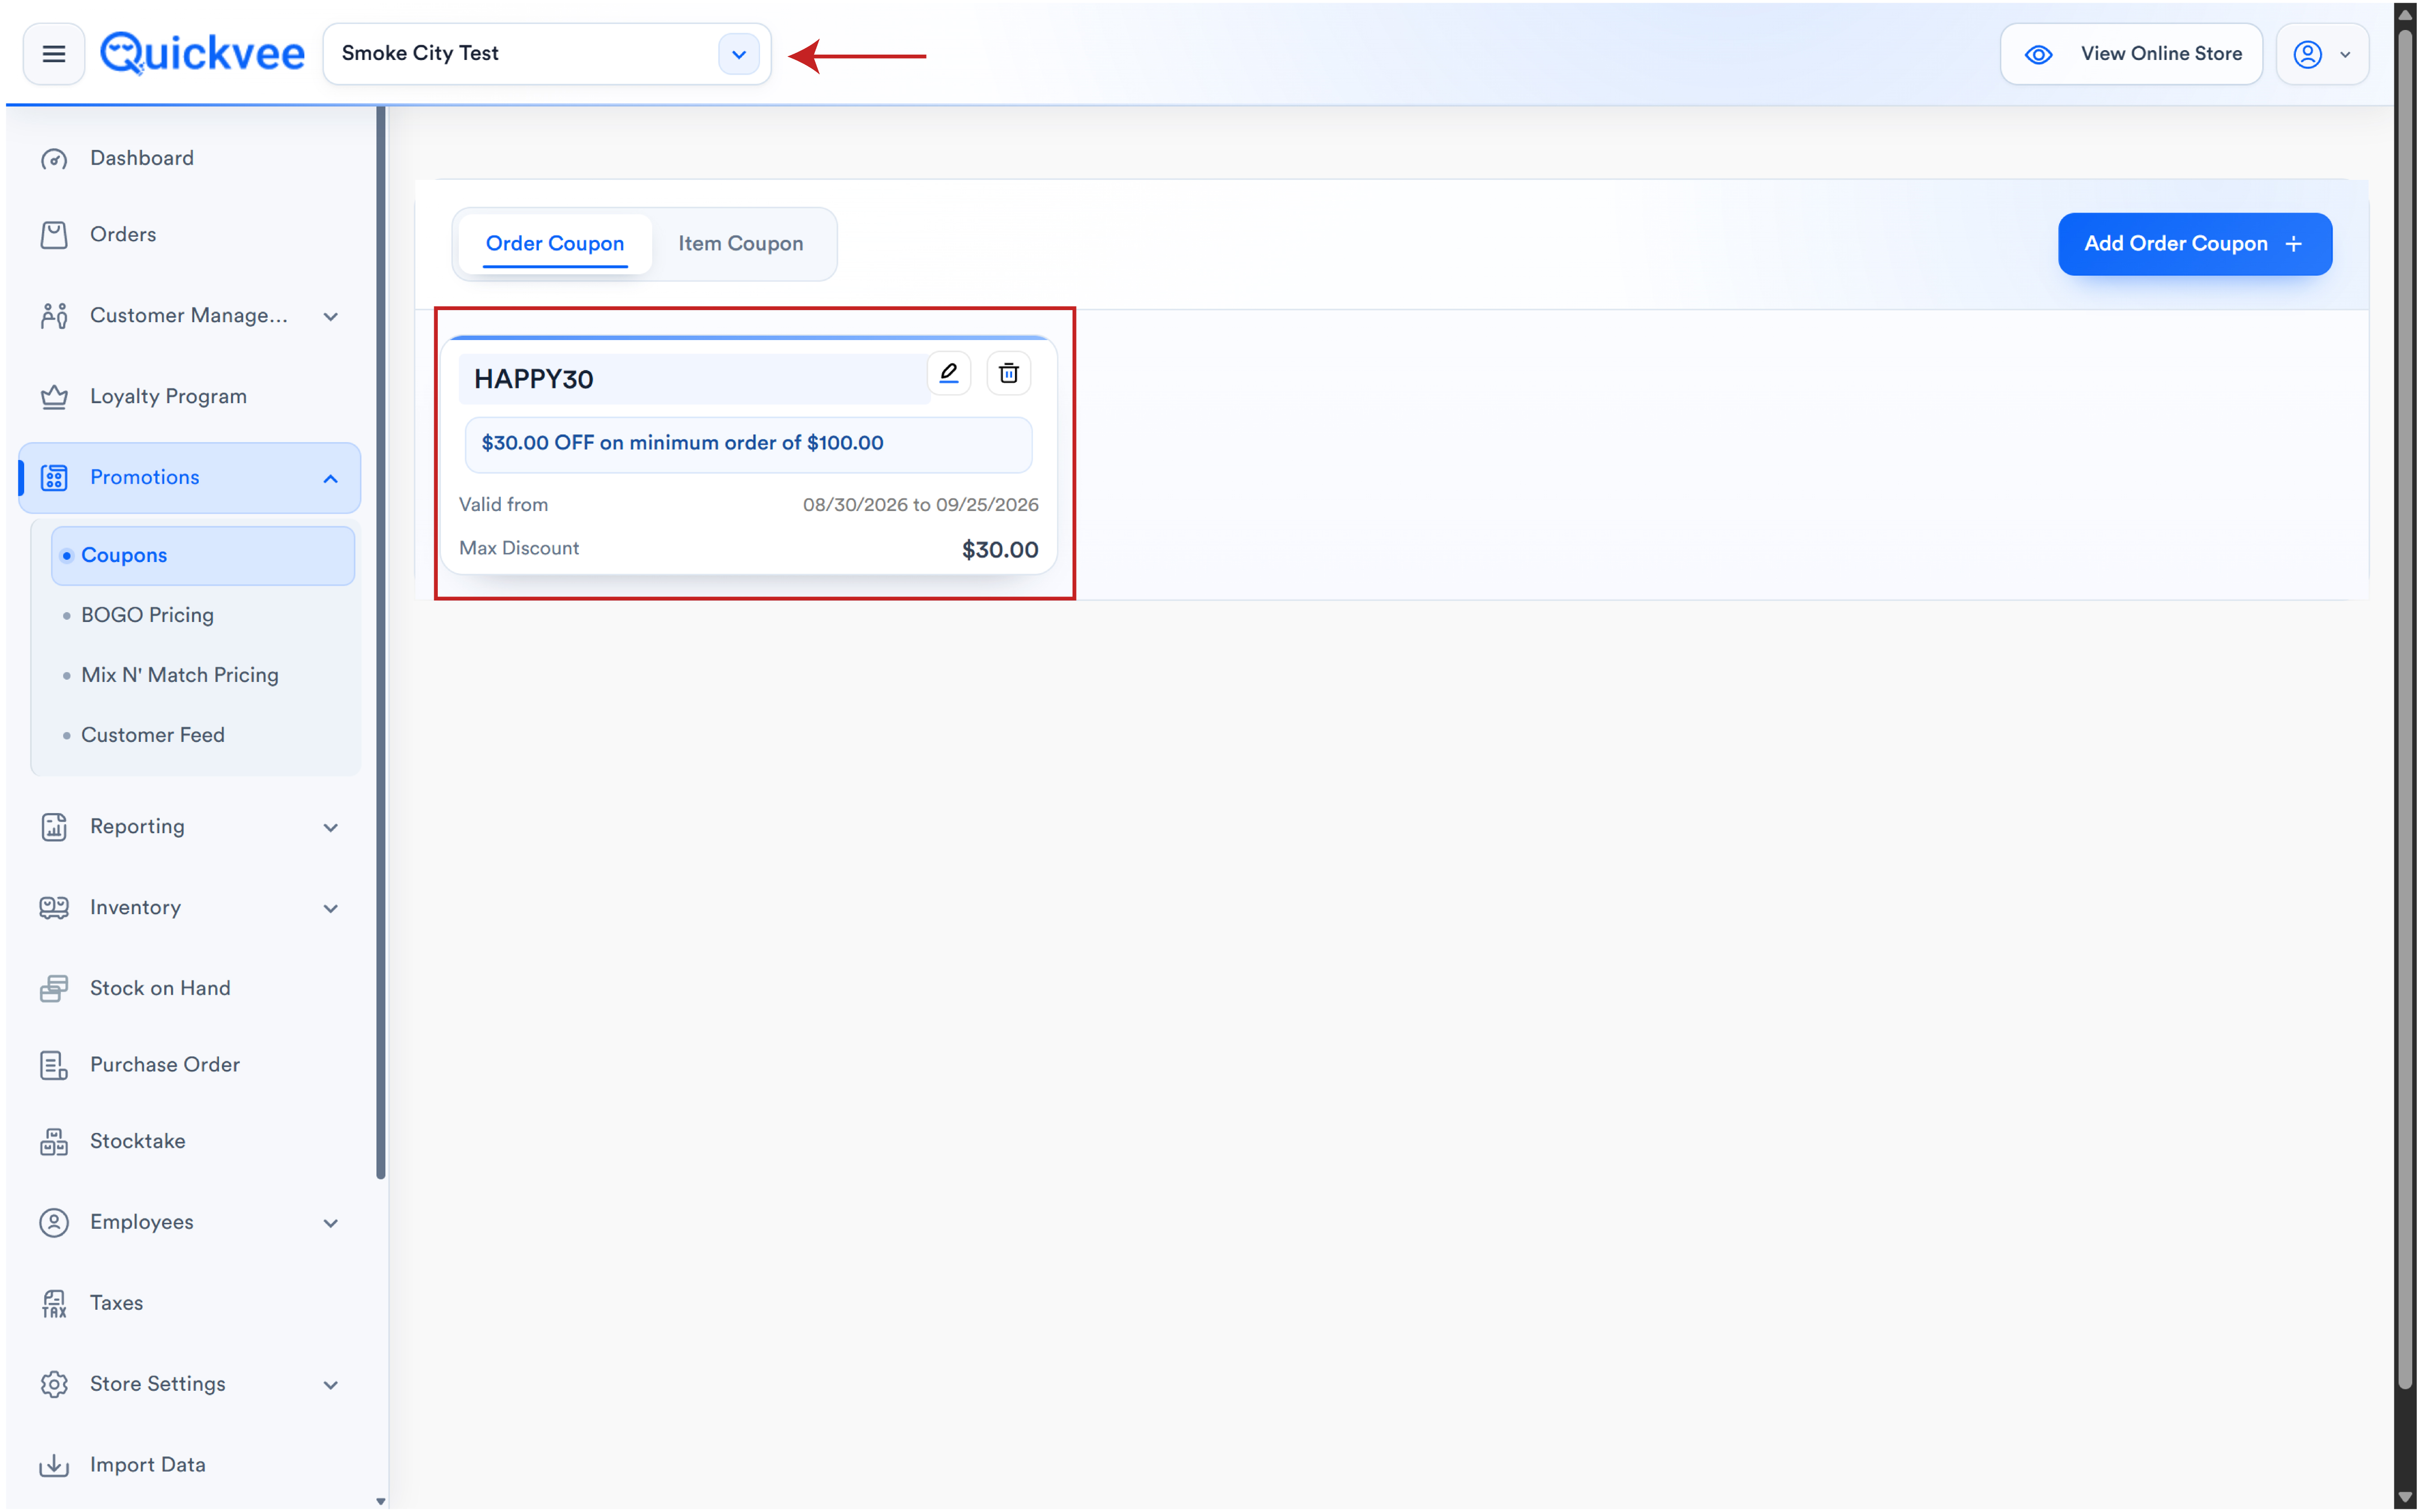Expand the account menu chevron
The height and width of the screenshot is (1512, 2423).
coord(2345,55)
